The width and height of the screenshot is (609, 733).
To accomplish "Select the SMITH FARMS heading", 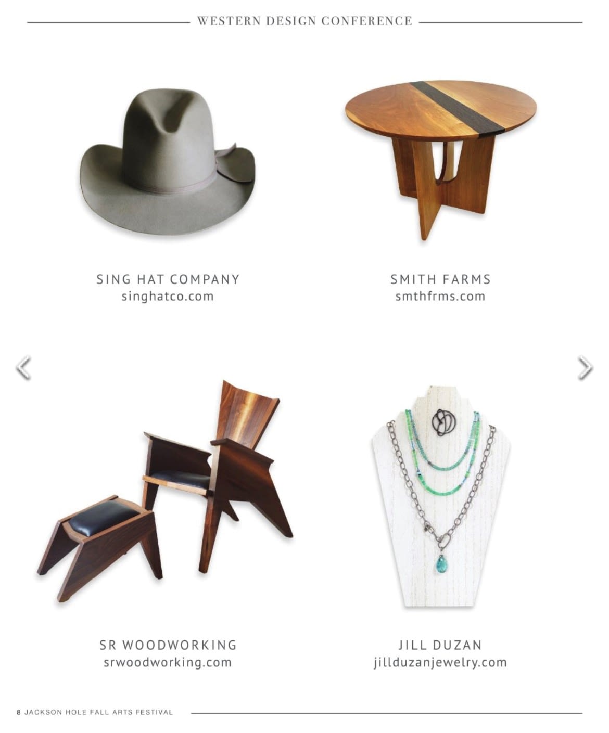I will (x=440, y=279).
